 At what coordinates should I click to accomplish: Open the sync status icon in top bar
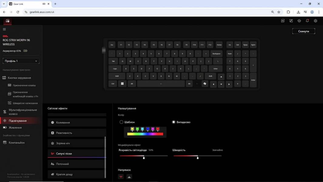point(299,21)
